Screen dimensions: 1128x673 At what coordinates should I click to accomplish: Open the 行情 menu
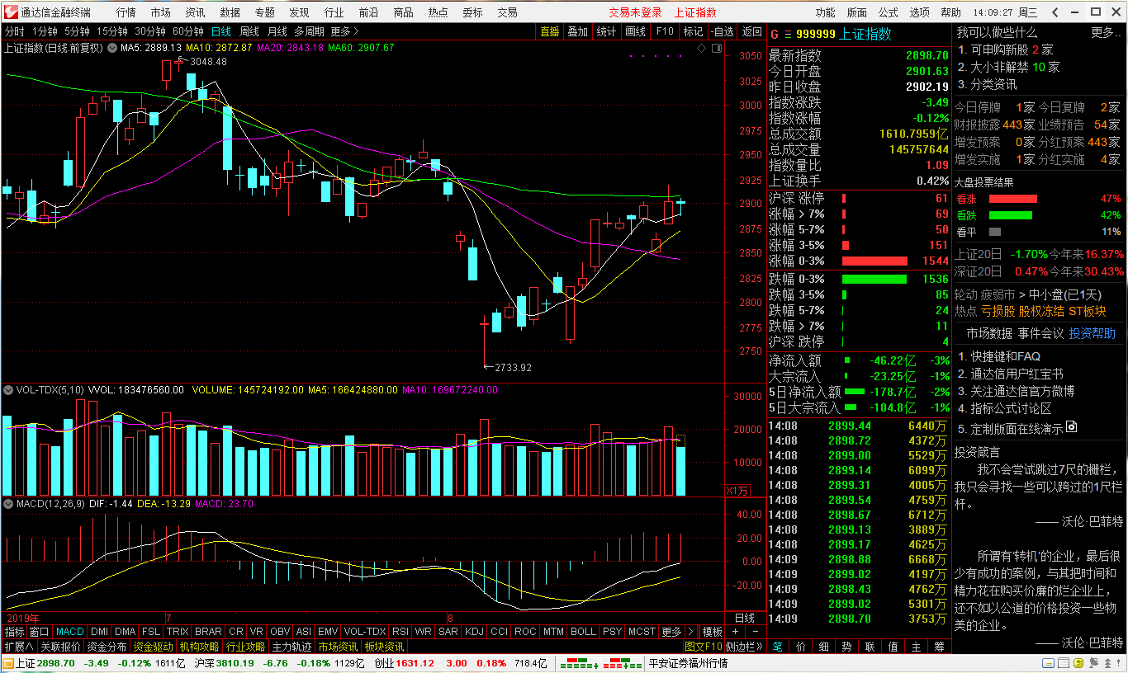click(126, 12)
